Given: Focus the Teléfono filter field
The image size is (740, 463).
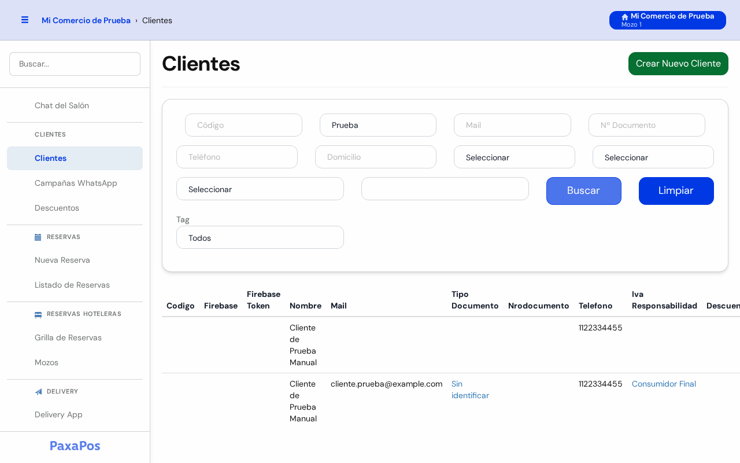Looking at the screenshot, I should click(237, 157).
